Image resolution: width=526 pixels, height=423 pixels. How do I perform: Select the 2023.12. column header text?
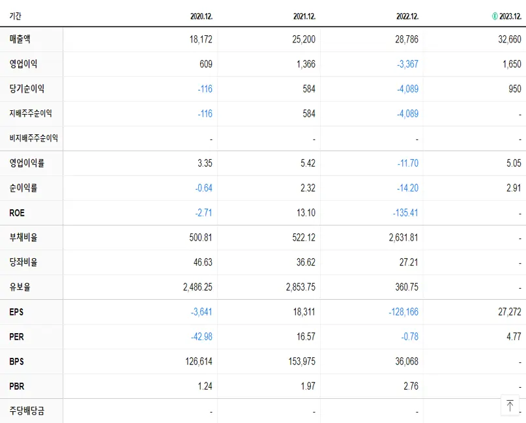510,16
